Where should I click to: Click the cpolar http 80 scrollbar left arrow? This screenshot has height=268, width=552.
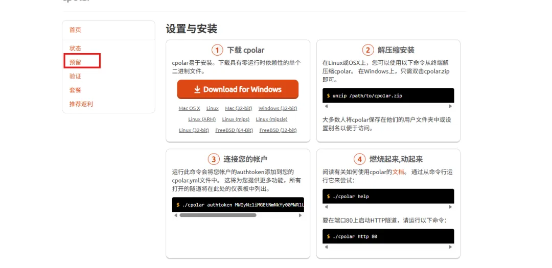[326, 247]
